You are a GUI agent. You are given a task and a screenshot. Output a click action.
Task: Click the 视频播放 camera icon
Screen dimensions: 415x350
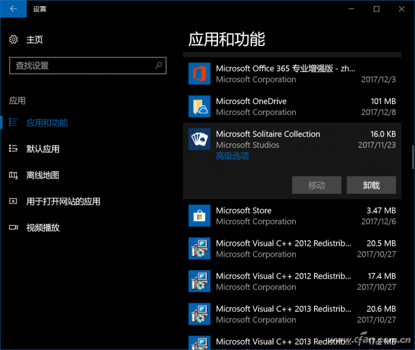tap(13, 227)
